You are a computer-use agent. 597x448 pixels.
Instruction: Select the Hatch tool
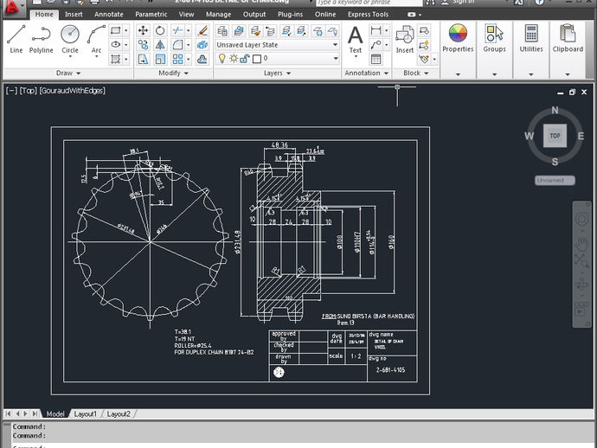(115, 60)
